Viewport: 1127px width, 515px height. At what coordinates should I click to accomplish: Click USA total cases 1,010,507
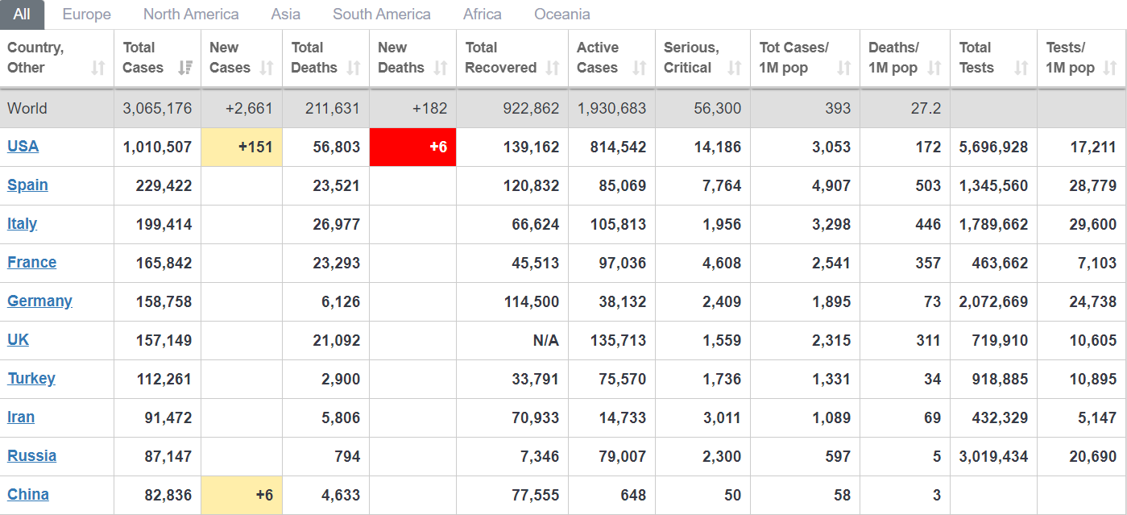(x=157, y=147)
